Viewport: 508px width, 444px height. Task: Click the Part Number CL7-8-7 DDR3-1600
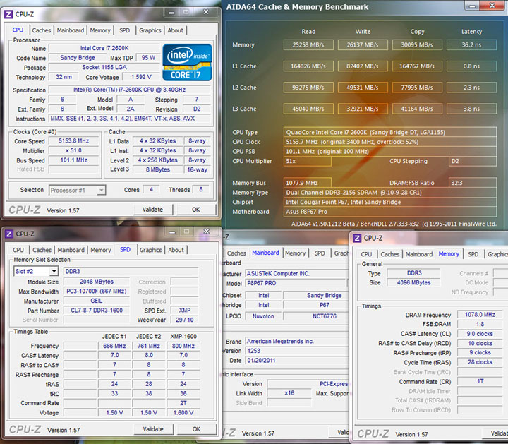(97, 311)
